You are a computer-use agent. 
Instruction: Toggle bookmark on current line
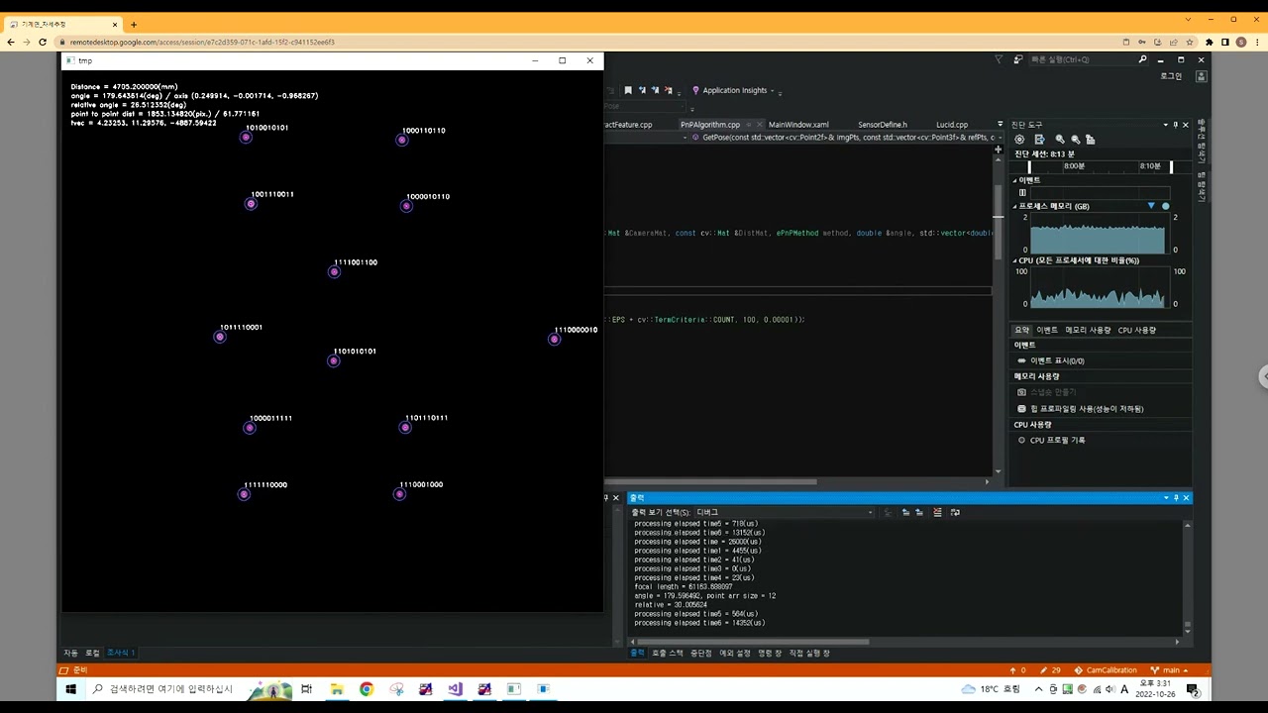click(628, 90)
